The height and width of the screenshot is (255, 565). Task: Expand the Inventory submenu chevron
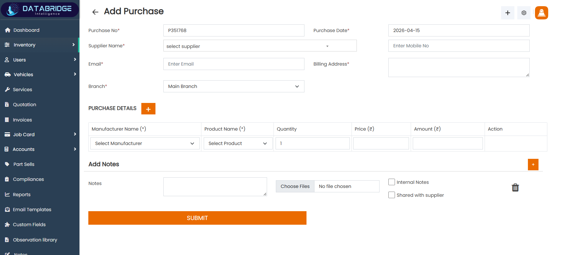(74, 45)
